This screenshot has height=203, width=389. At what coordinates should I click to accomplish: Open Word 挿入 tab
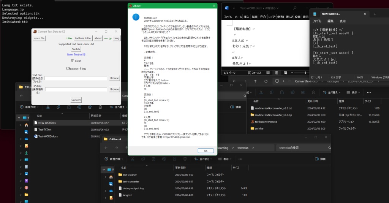tap(246, 17)
